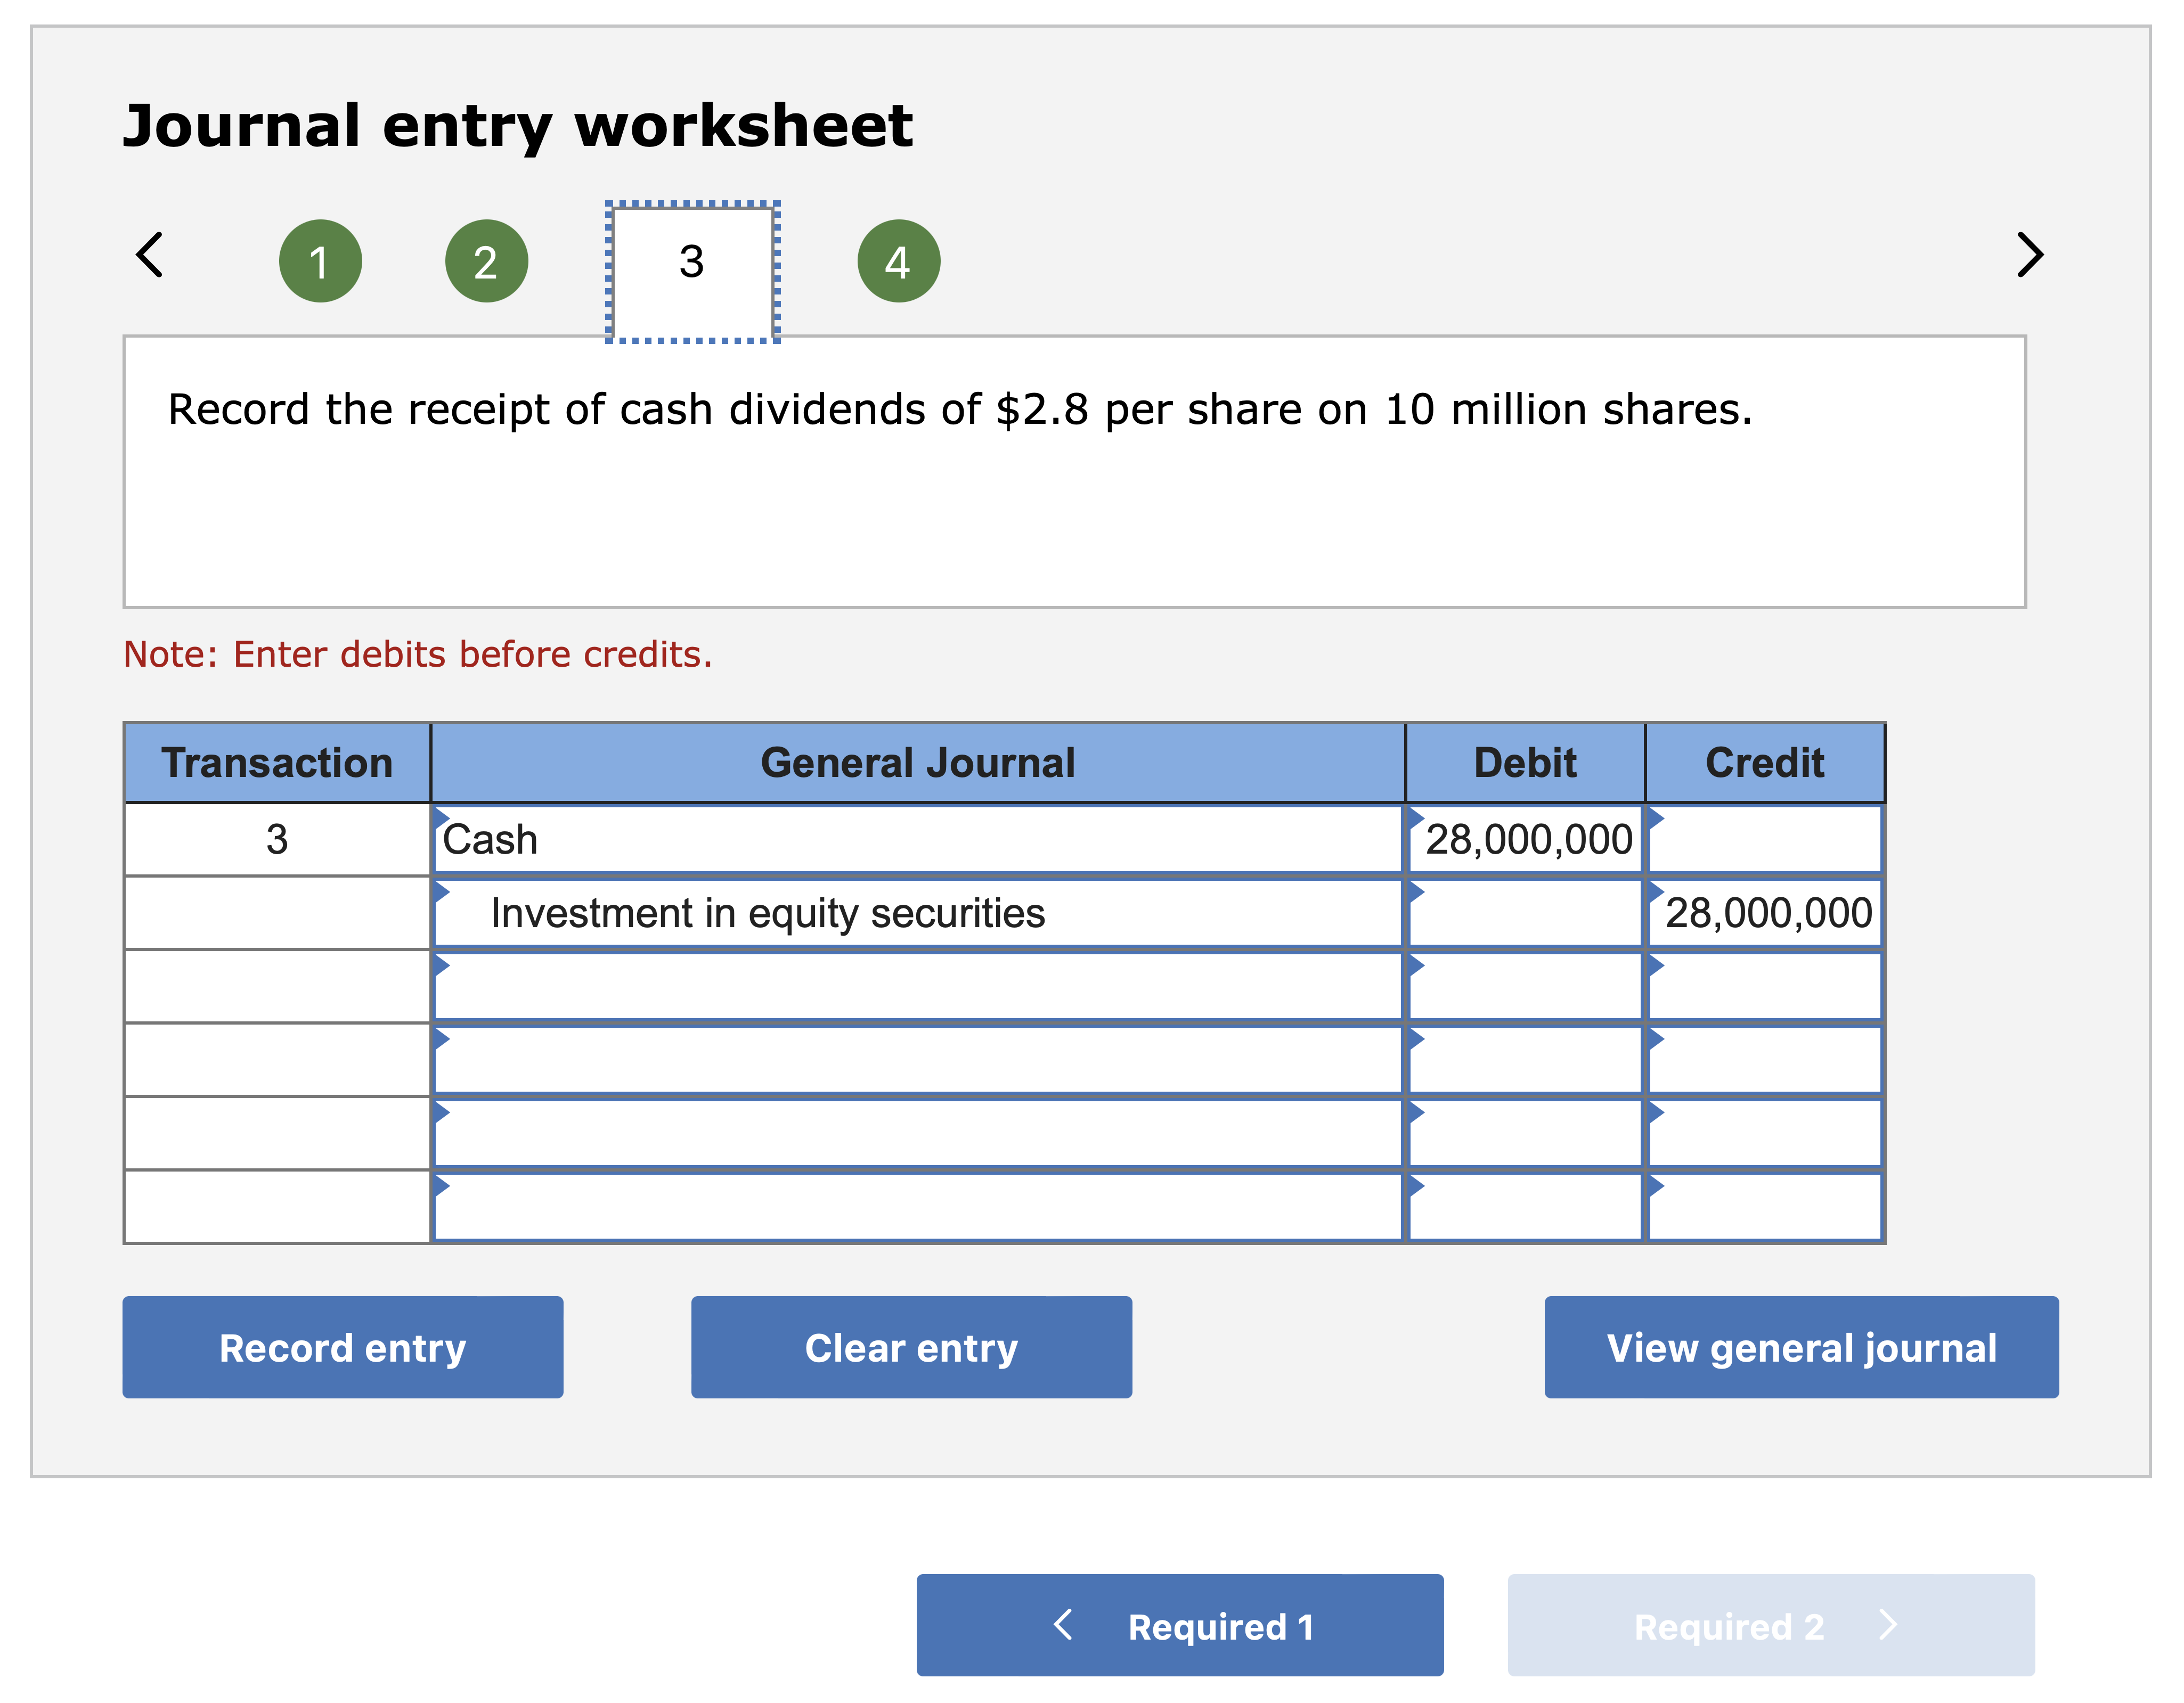Click the Transaction column header
2184x1703 pixels.
277,763
